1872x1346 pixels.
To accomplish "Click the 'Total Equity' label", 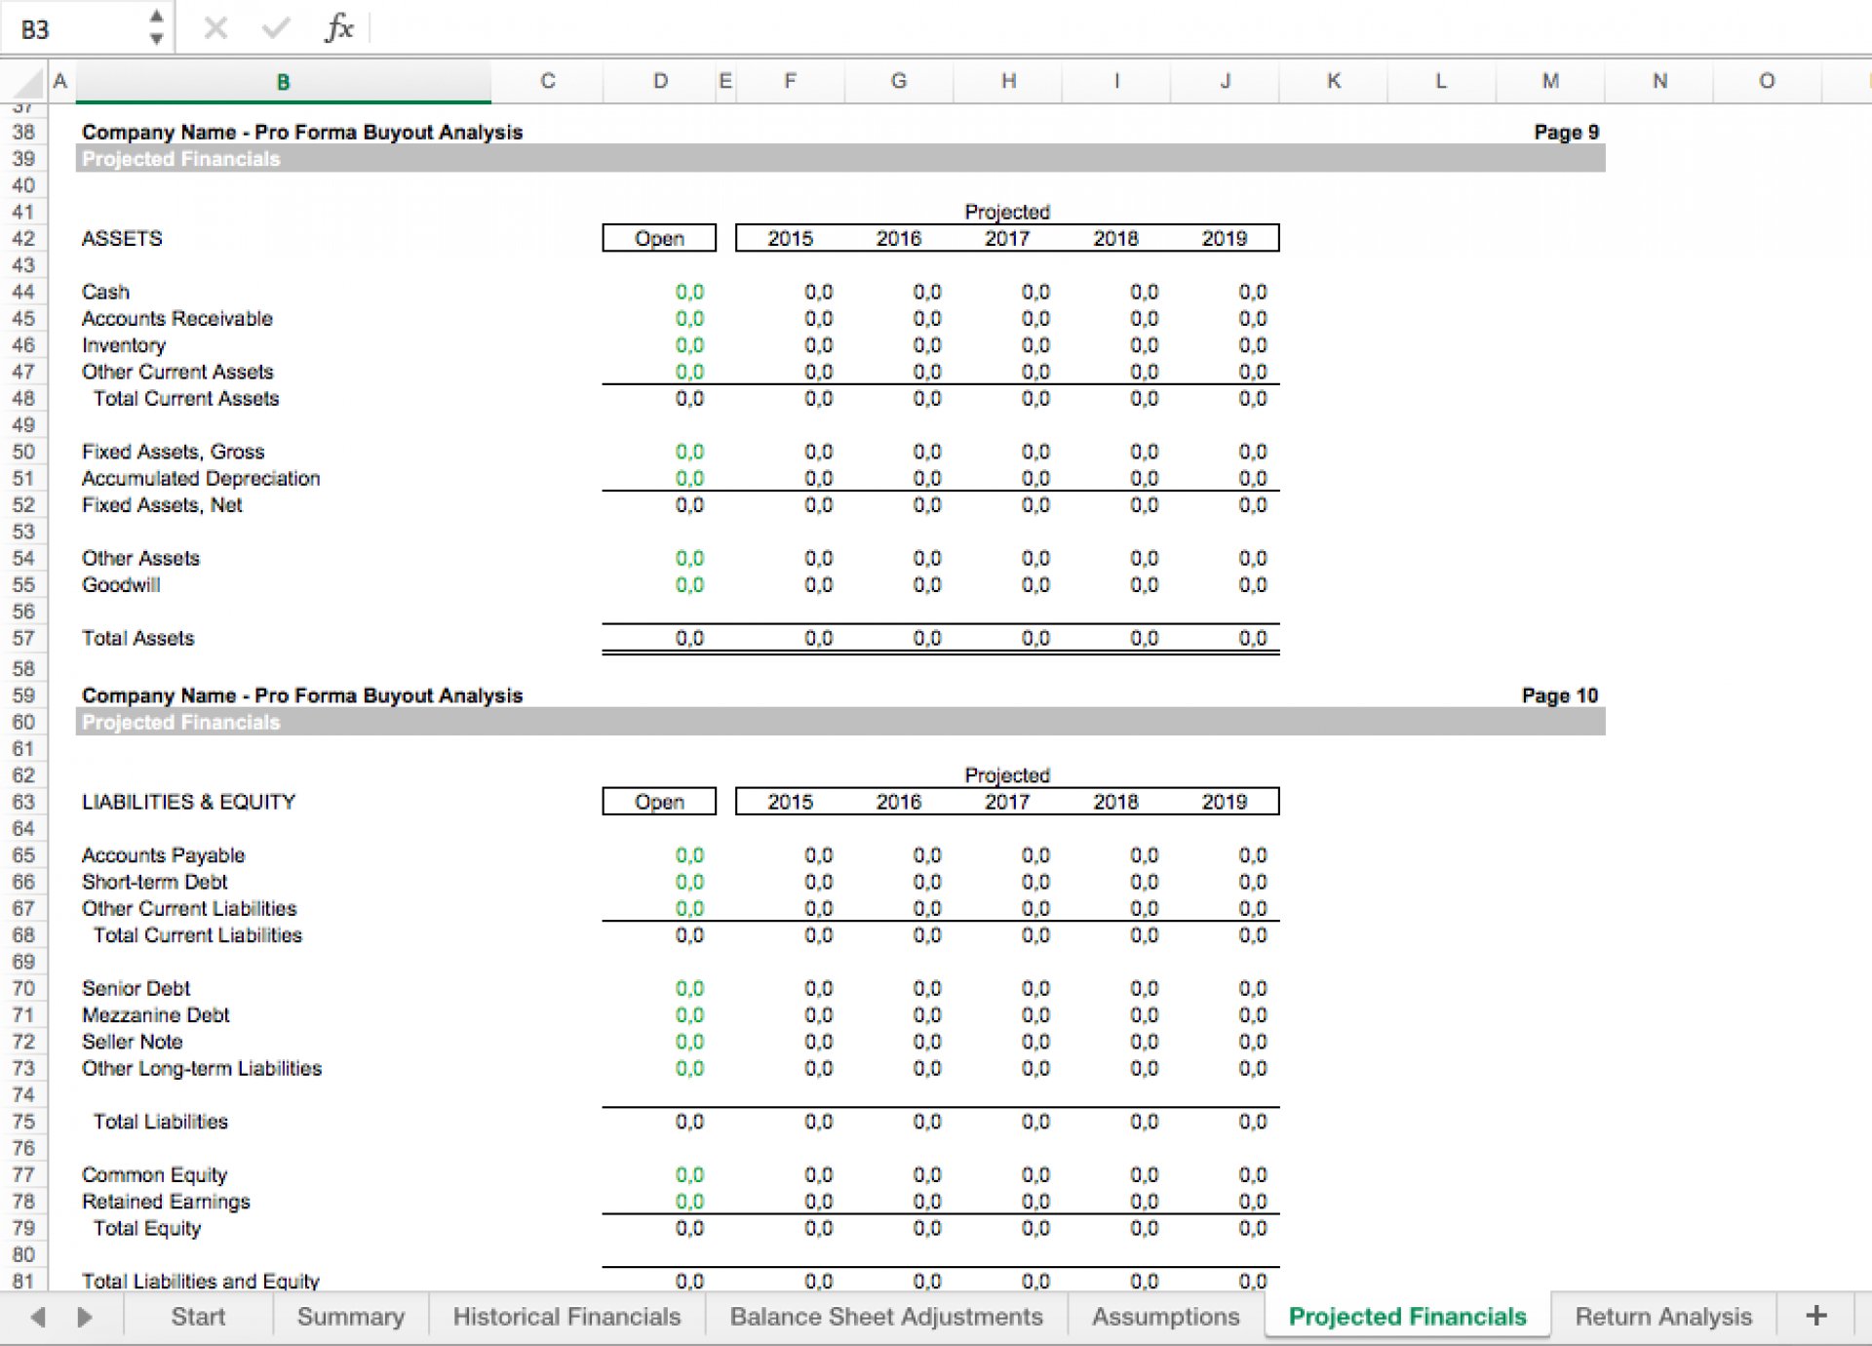I will 147,1228.
